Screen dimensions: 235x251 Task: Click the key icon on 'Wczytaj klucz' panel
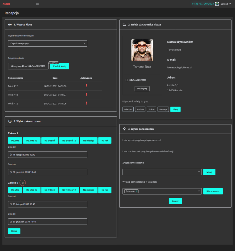[x=10, y=25]
